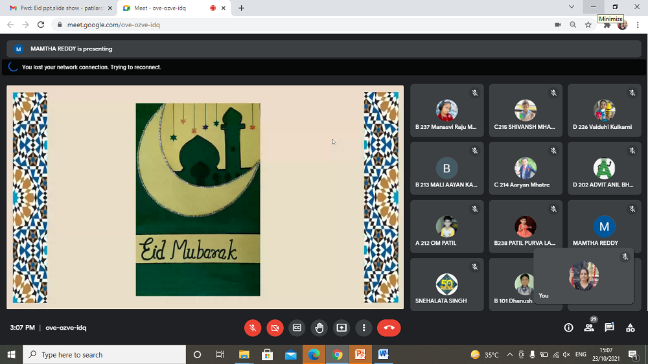Open the in-call chat panel
Image resolution: width=648 pixels, height=364 pixels.
[609, 328]
